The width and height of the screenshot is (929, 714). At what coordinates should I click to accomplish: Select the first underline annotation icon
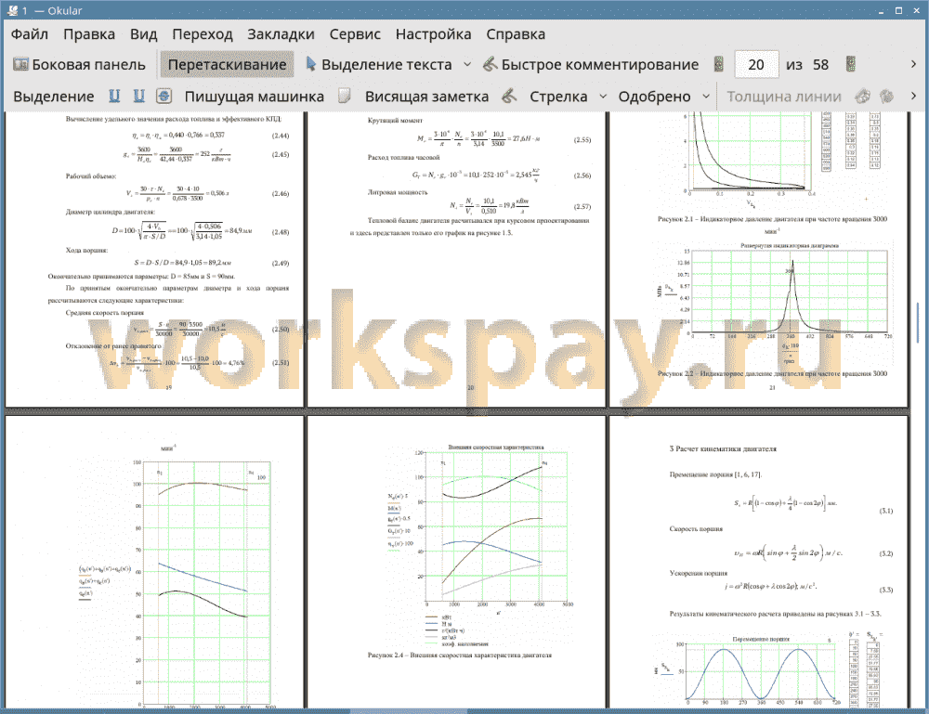[114, 96]
